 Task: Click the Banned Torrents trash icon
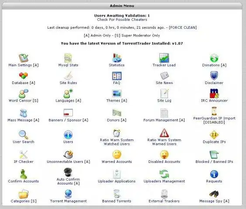(117, 194)
